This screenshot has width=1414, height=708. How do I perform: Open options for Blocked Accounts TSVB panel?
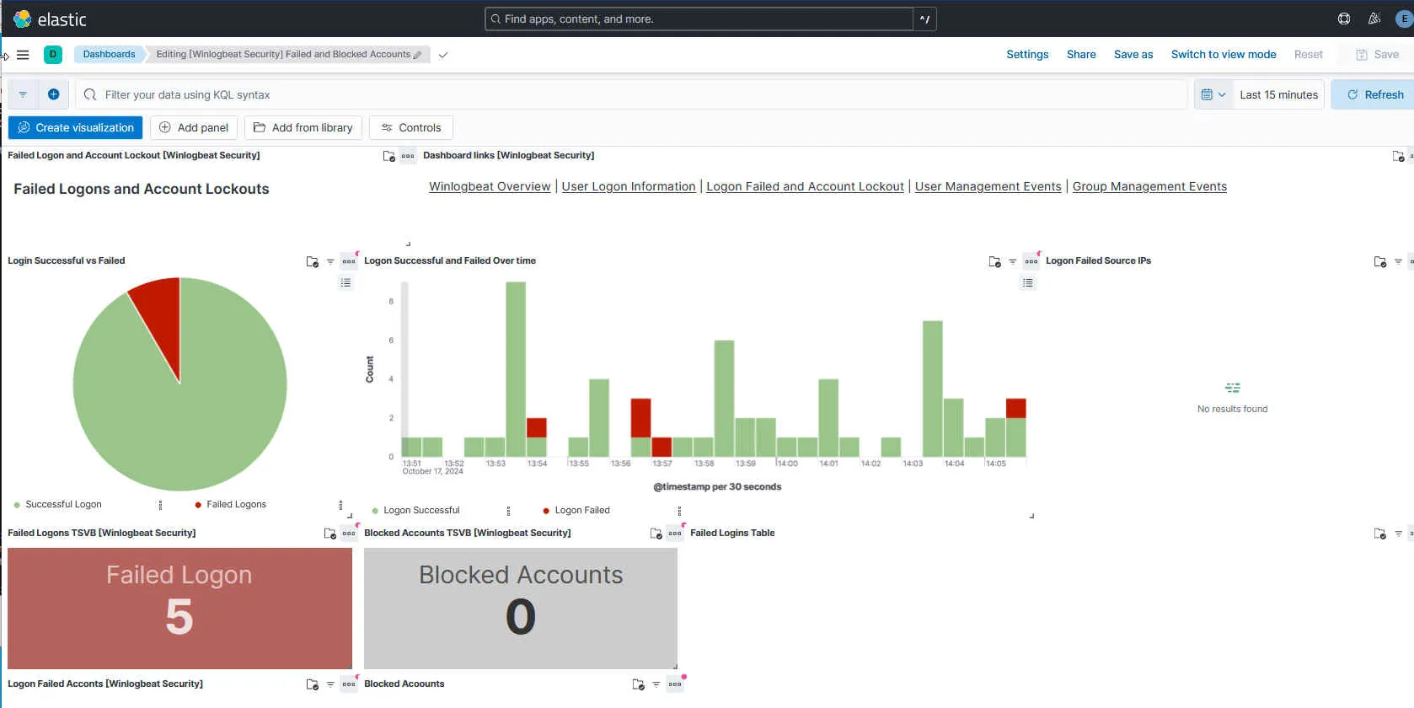pos(675,534)
